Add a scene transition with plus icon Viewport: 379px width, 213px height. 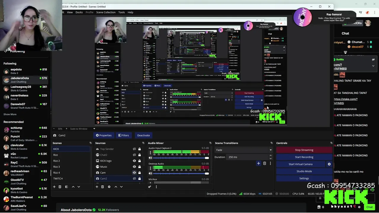[x=258, y=163]
